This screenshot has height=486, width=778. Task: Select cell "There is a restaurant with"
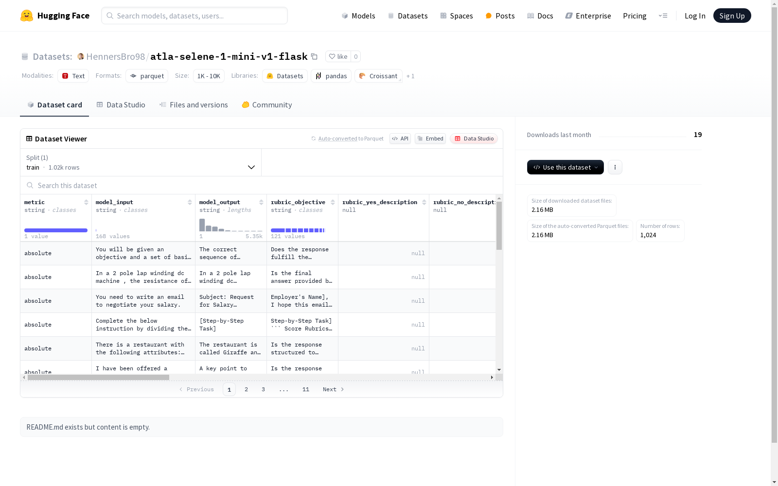(x=143, y=348)
